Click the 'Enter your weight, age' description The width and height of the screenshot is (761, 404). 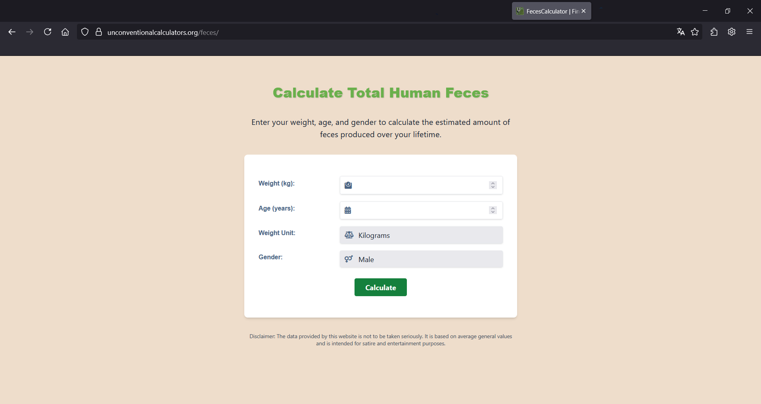[x=381, y=128]
